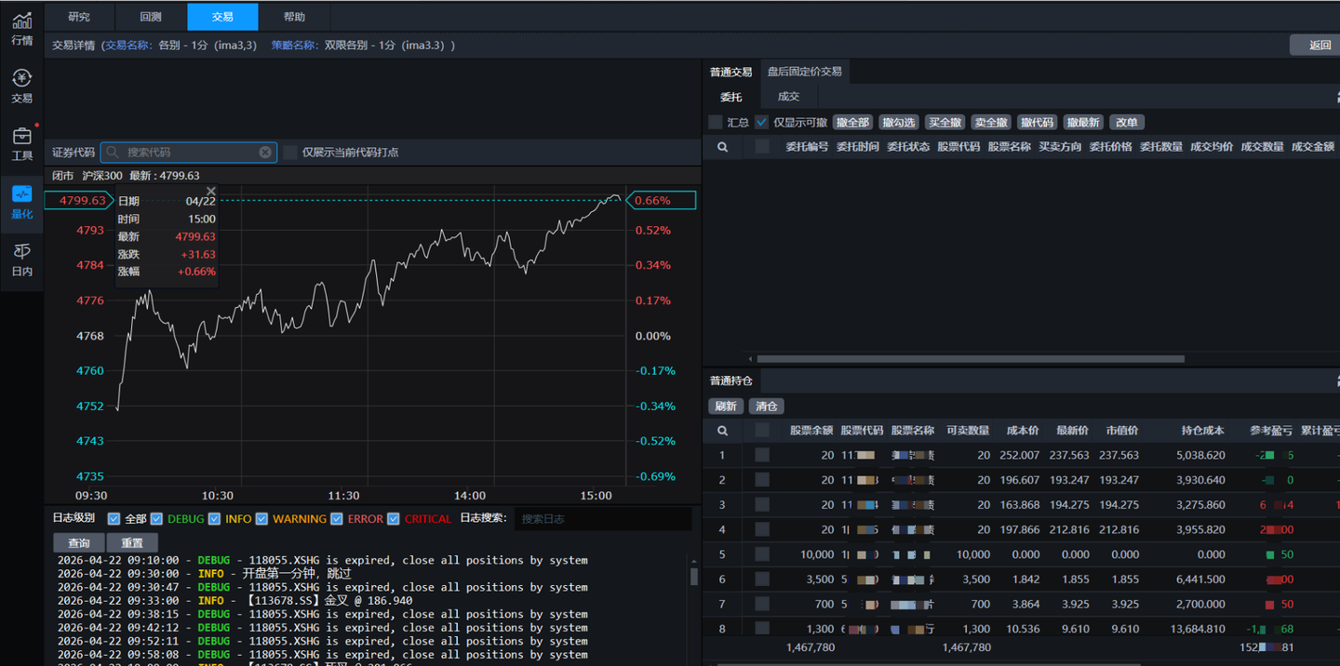Click the 撤全部 cancel-all button
The height and width of the screenshot is (666, 1340).
pyautogui.click(x=851, y=123)
